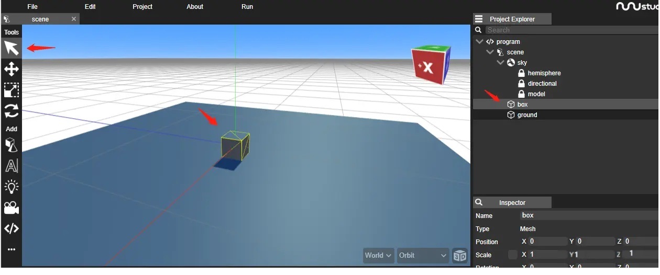Click the hemisphere lock icon
The height and width of the screenshot is (275, 660).
[x=521, y=73]
